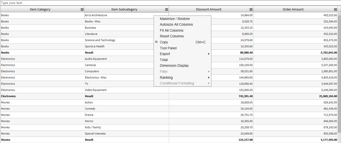
Task: Select Fit All Columns option
Action: coord(171,30)
